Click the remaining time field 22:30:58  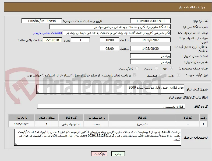tap(52, 40)
